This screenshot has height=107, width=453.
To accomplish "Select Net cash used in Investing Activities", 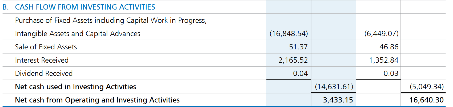I will click(x=75, y=87).
